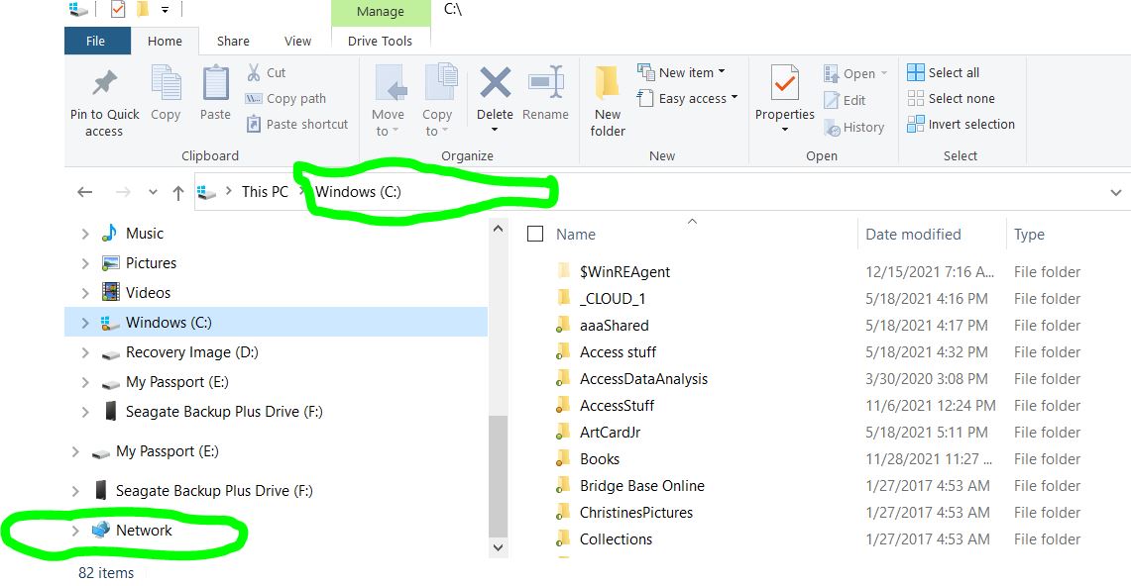Select the Books folder
This screenshot has width=1131, height=586.
(600, 458)
